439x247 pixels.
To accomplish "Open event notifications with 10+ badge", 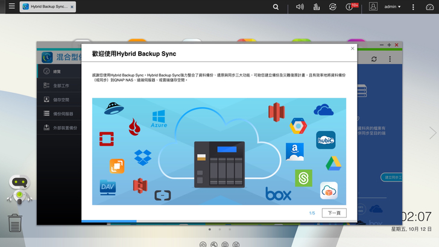I will click(350, 7).
